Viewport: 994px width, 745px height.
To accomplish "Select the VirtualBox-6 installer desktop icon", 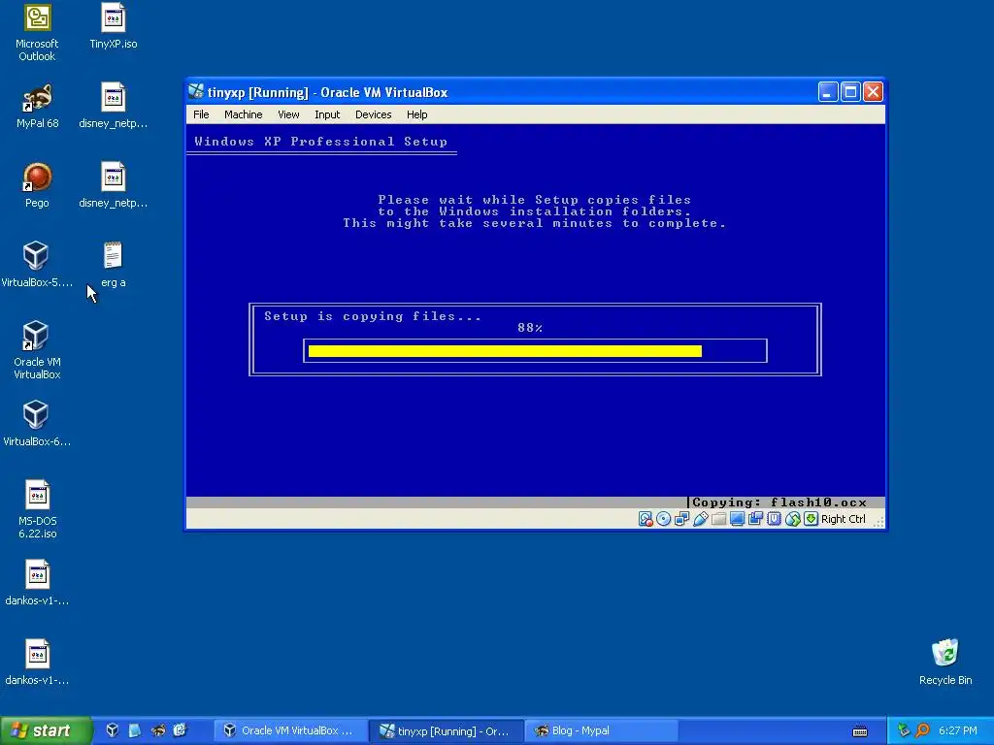I will point(36,424).
